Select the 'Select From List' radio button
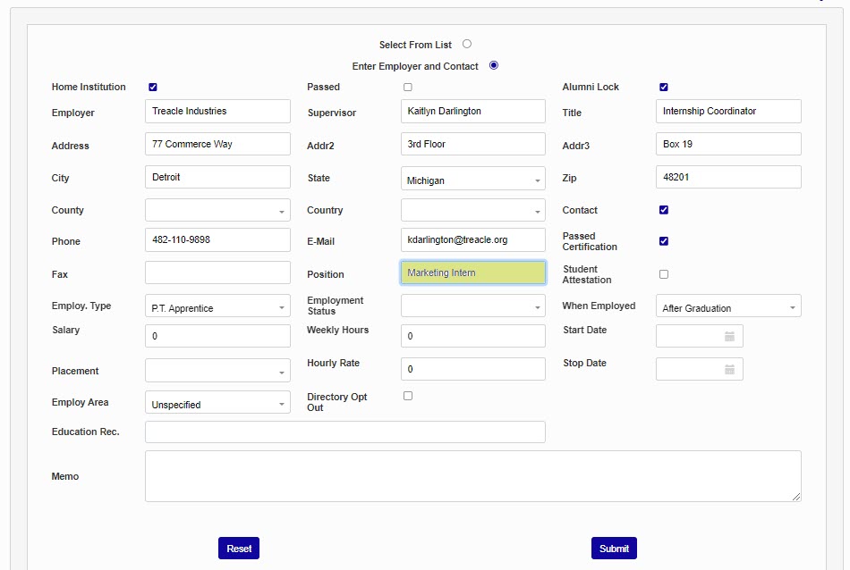This screenshot has height=570, width=850. click(467, 44)
